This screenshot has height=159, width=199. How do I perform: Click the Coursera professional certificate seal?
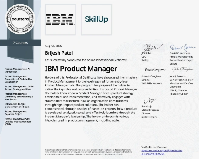[20, 19]
